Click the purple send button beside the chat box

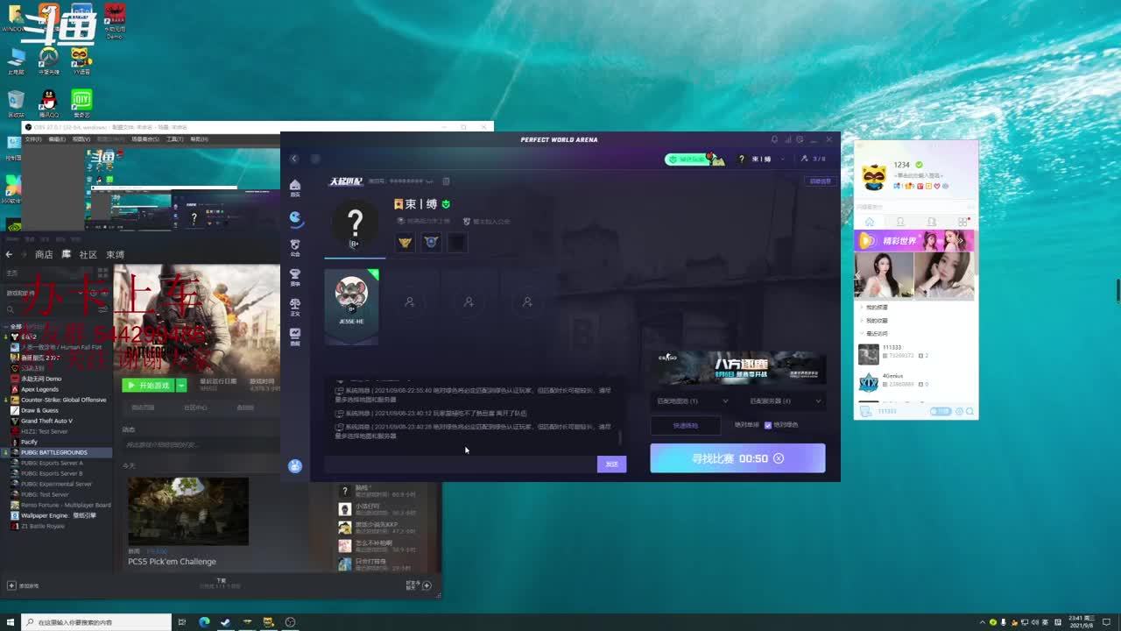[611, 464]
